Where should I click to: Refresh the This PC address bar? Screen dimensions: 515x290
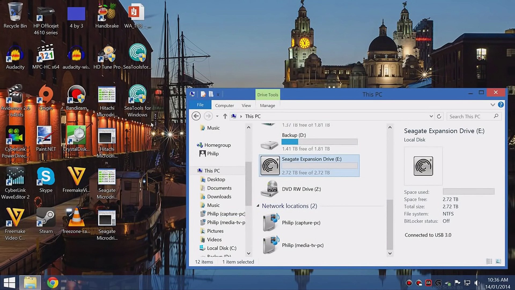click(x=439, y=116)
